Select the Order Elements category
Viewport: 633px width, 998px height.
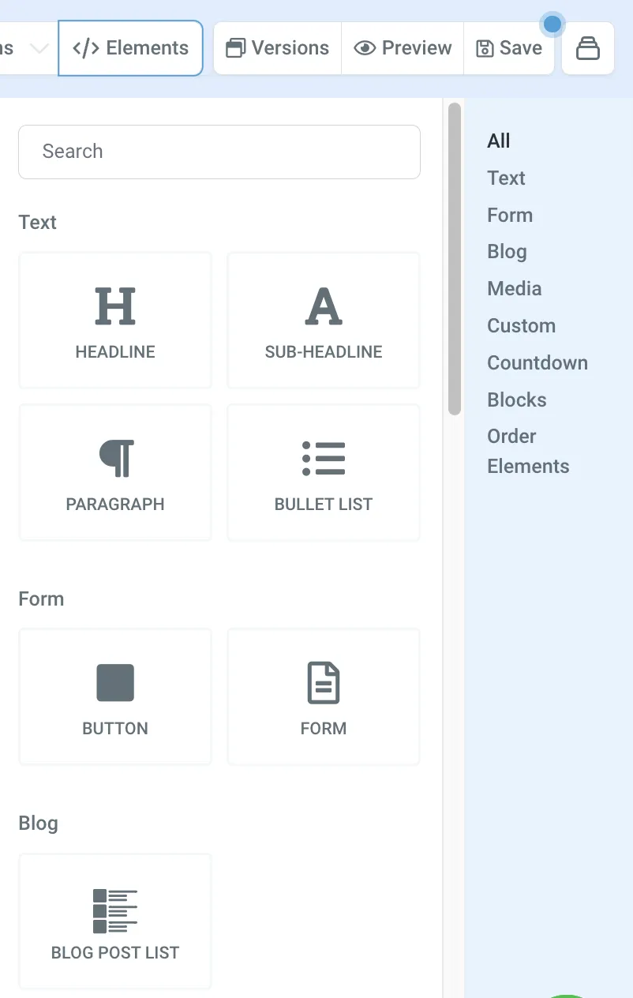[528, 452]
